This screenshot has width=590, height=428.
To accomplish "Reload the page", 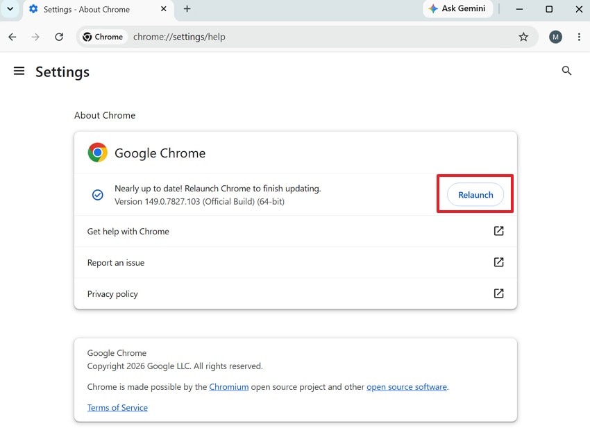I will pyautogui.click(x=59, y=37).
